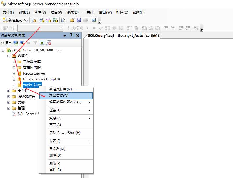Viewport: 233px width, 178px height.
Task: Click the Cancel Executing Query stop icon
Action: pos(94,28)
